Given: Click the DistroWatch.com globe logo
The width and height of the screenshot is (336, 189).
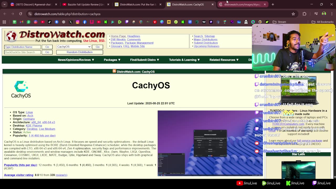Looking at the screenshot, I should [11, 36].
